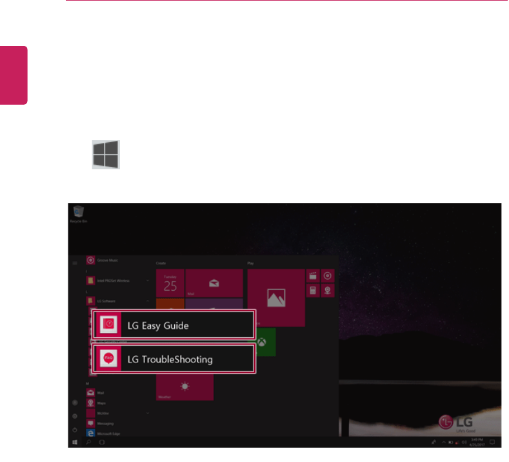Open taskbar search magnifier
509x462 pixels.
(x=88, y=442)
